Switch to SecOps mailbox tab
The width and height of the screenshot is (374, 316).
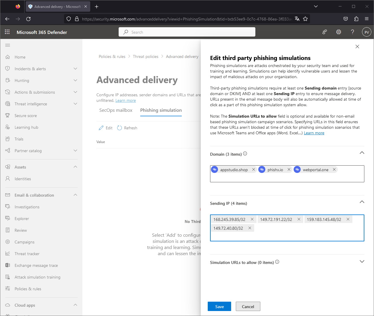click(x=116, y=110)
